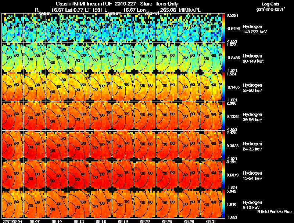The width and height of the screenshot is (294, 223).
Task: Click the Hydrogen 24-35 keV label
Action: pos(252,146)
